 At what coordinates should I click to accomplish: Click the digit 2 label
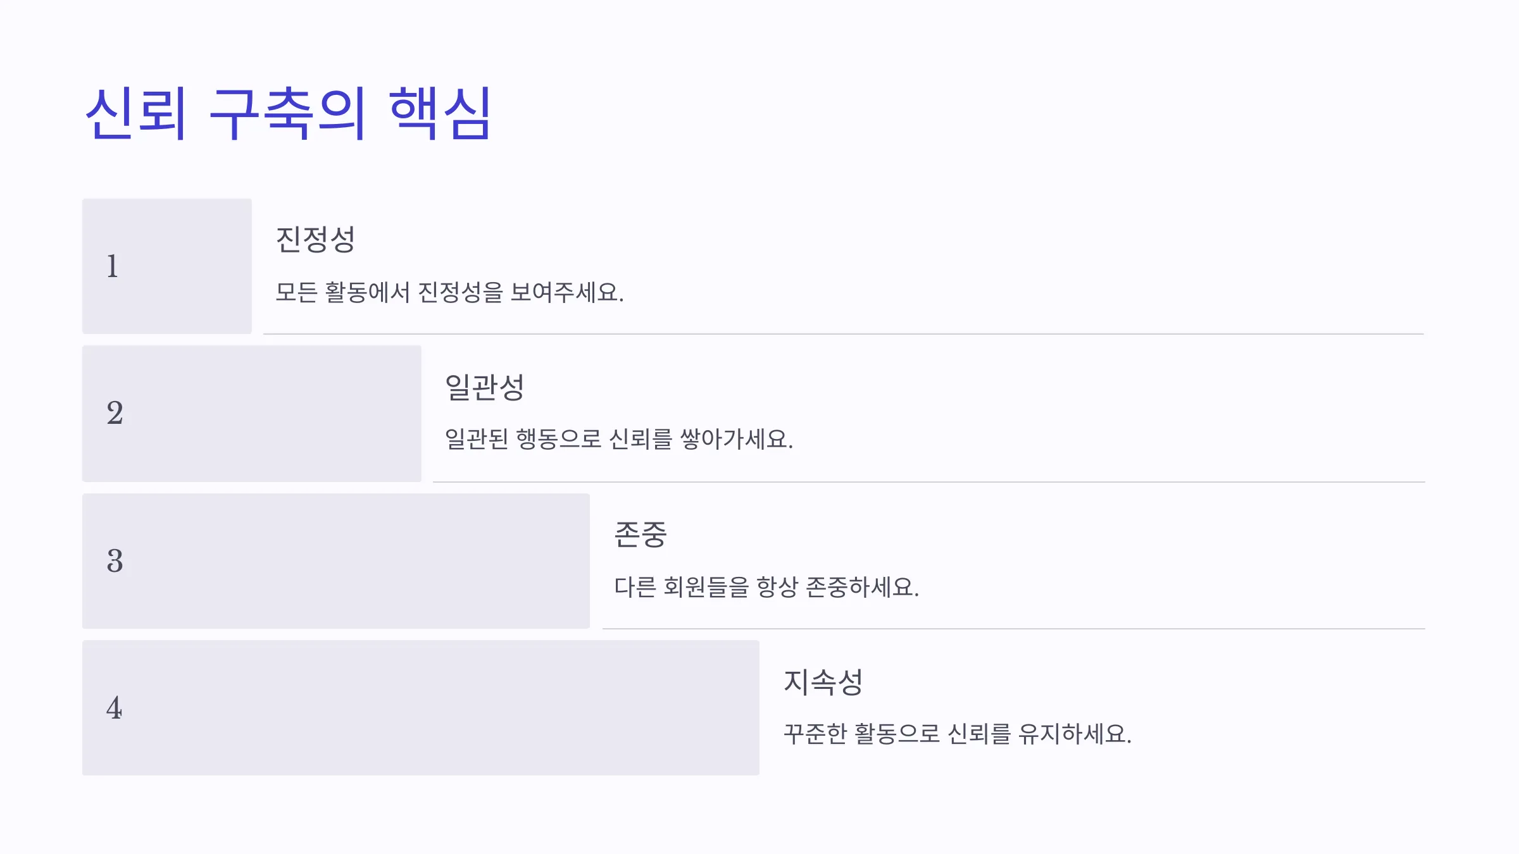tap(115, 414)
